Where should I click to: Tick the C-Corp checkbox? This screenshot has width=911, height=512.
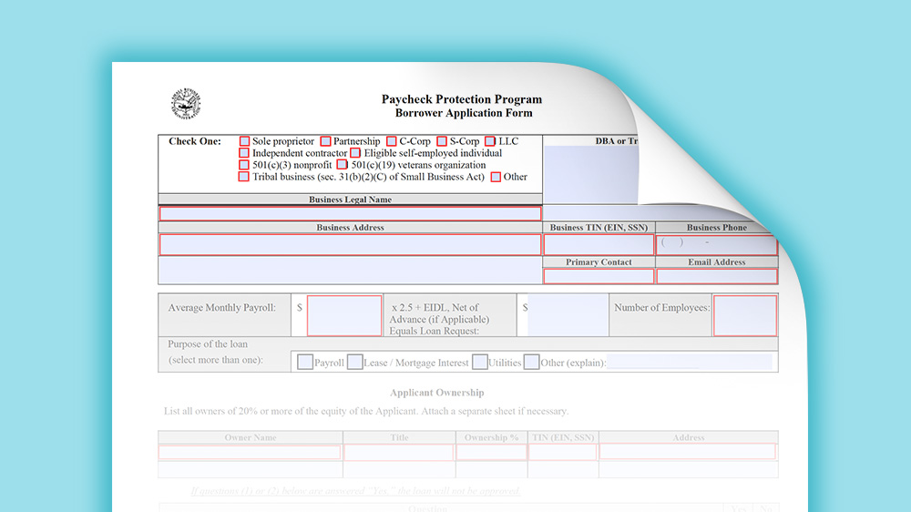click(x=391, y=141)
